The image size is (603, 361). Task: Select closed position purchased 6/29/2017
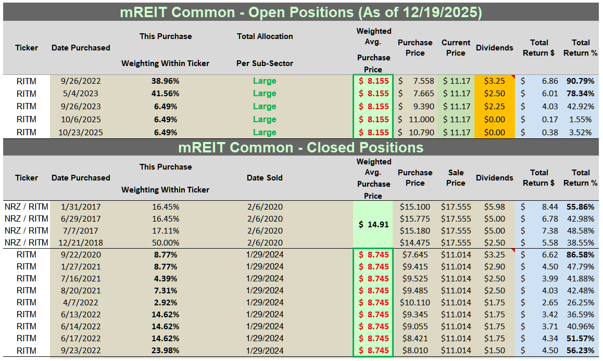point(81,218)
